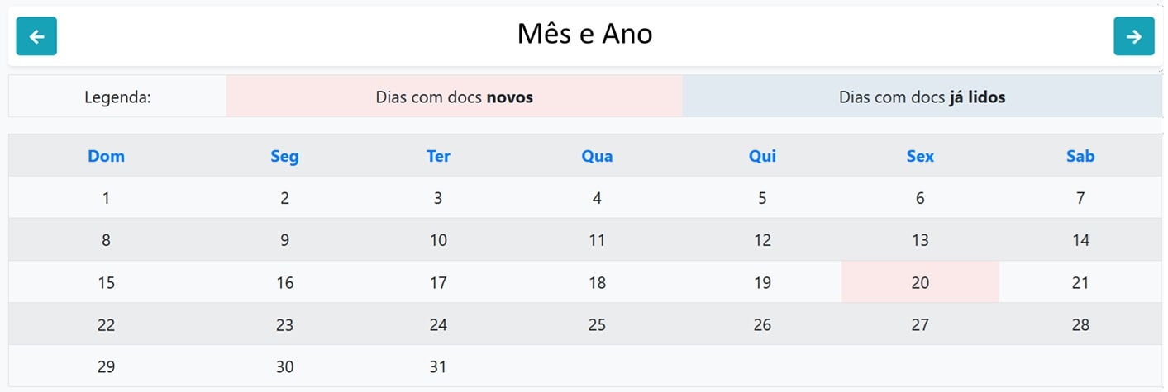The width and height of the screenshot is (1168, 392).
Task: Advance to next month with right arrow
Action: (x=1133, y=36)
